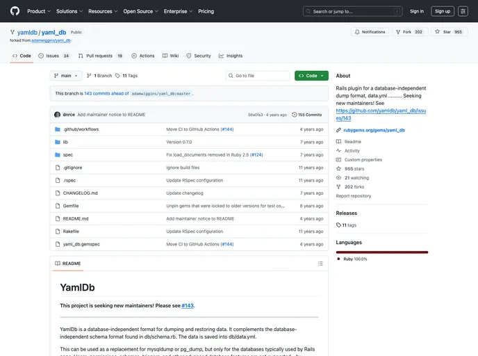The image size is (478, 356).
Task: Open #144 link in .github/workflows row
Action: click(x=227, y=129)
